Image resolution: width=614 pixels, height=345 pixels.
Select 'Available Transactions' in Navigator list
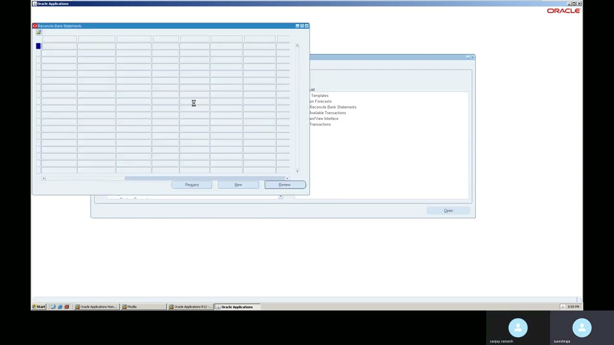pos(328,113)
